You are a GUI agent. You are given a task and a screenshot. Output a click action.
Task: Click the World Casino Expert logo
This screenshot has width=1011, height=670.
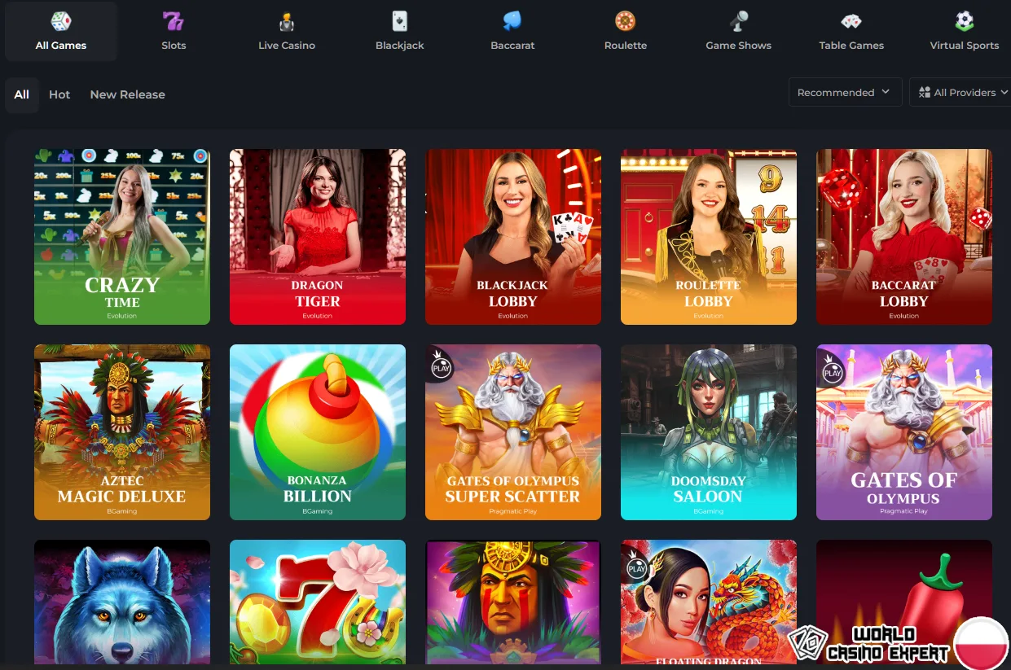pyautogui.click(x=869, y=644)
